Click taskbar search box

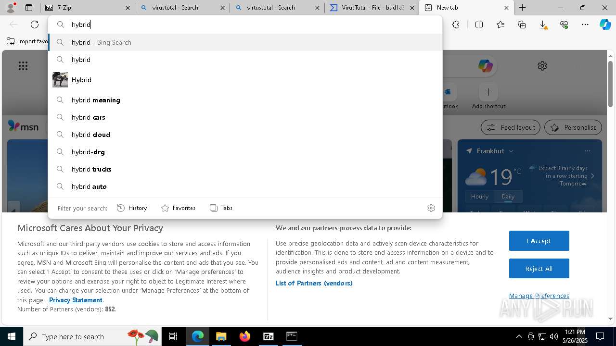pos(92,336)
